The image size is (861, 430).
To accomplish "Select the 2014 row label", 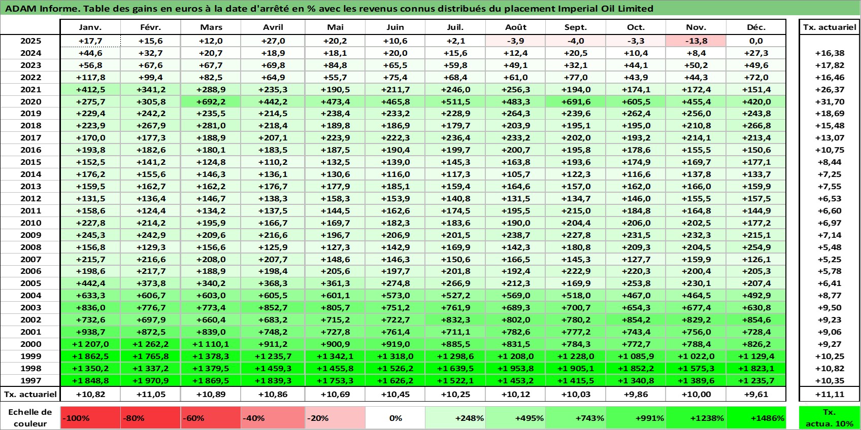I will pos(30,174).
